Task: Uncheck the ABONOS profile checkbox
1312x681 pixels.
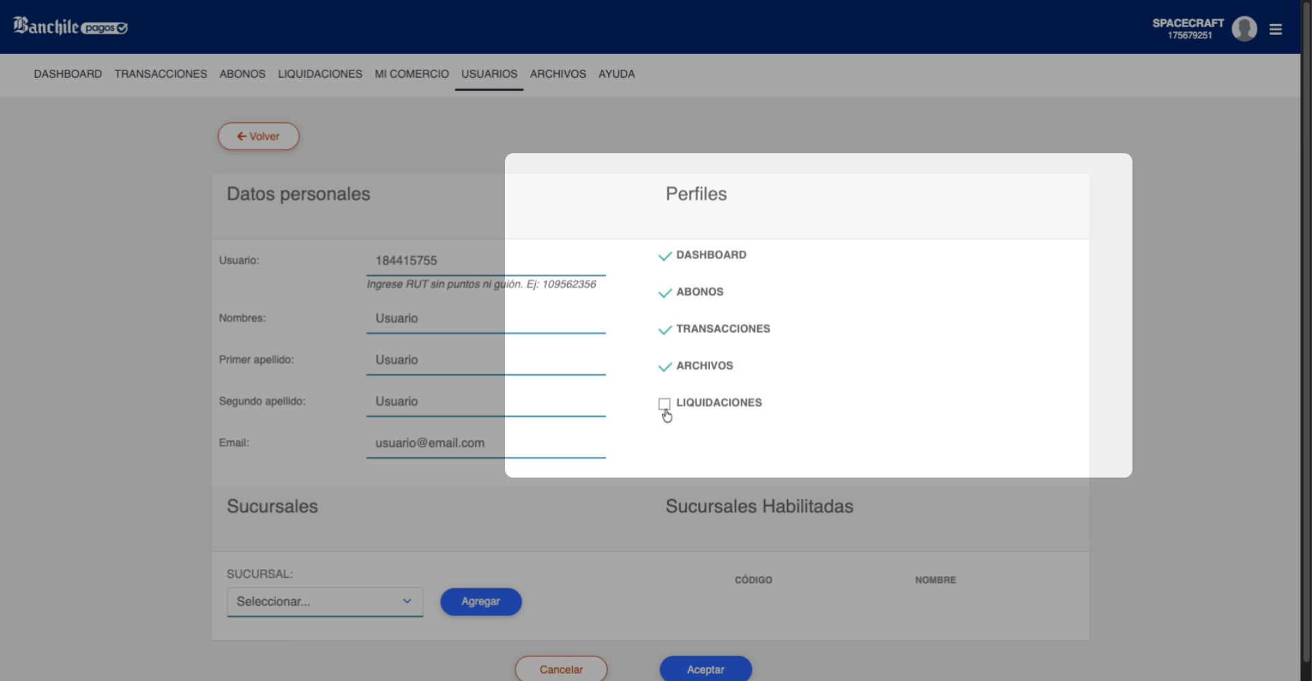Action: tap(665, 292)
